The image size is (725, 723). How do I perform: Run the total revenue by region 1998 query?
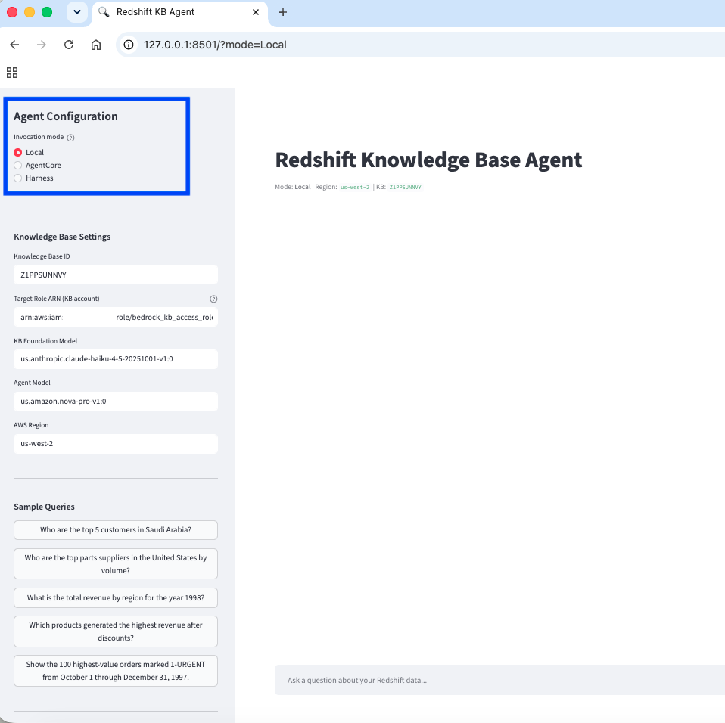coord(116,597)
